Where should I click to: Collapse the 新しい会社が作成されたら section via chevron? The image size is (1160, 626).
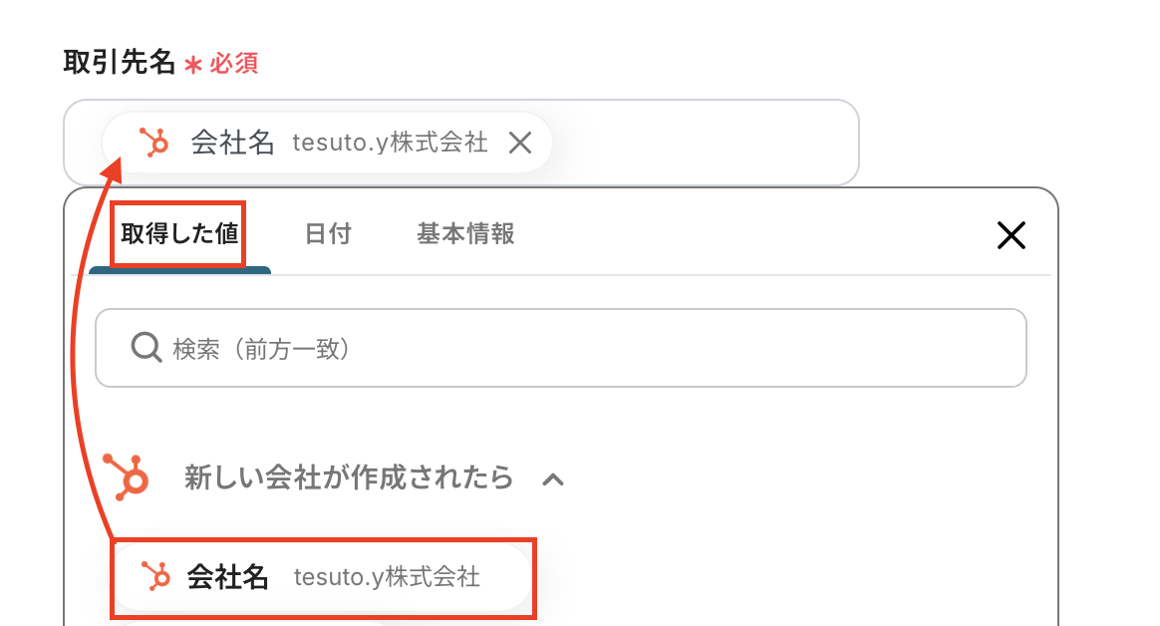coord(553,479)
